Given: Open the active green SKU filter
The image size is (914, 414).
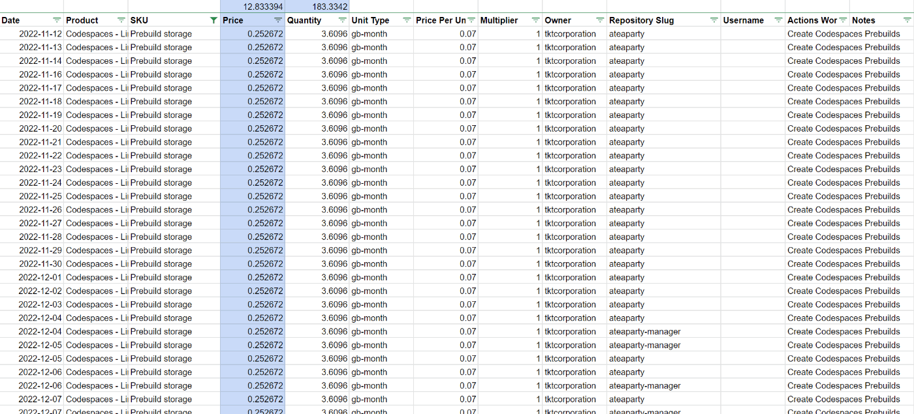Looking at the screenshot, I should coord(213,20).
